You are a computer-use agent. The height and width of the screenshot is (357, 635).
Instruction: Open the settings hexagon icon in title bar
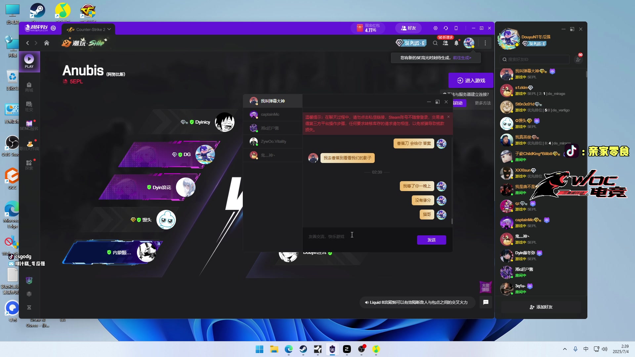pyautogui.click(x=436, y=28)
